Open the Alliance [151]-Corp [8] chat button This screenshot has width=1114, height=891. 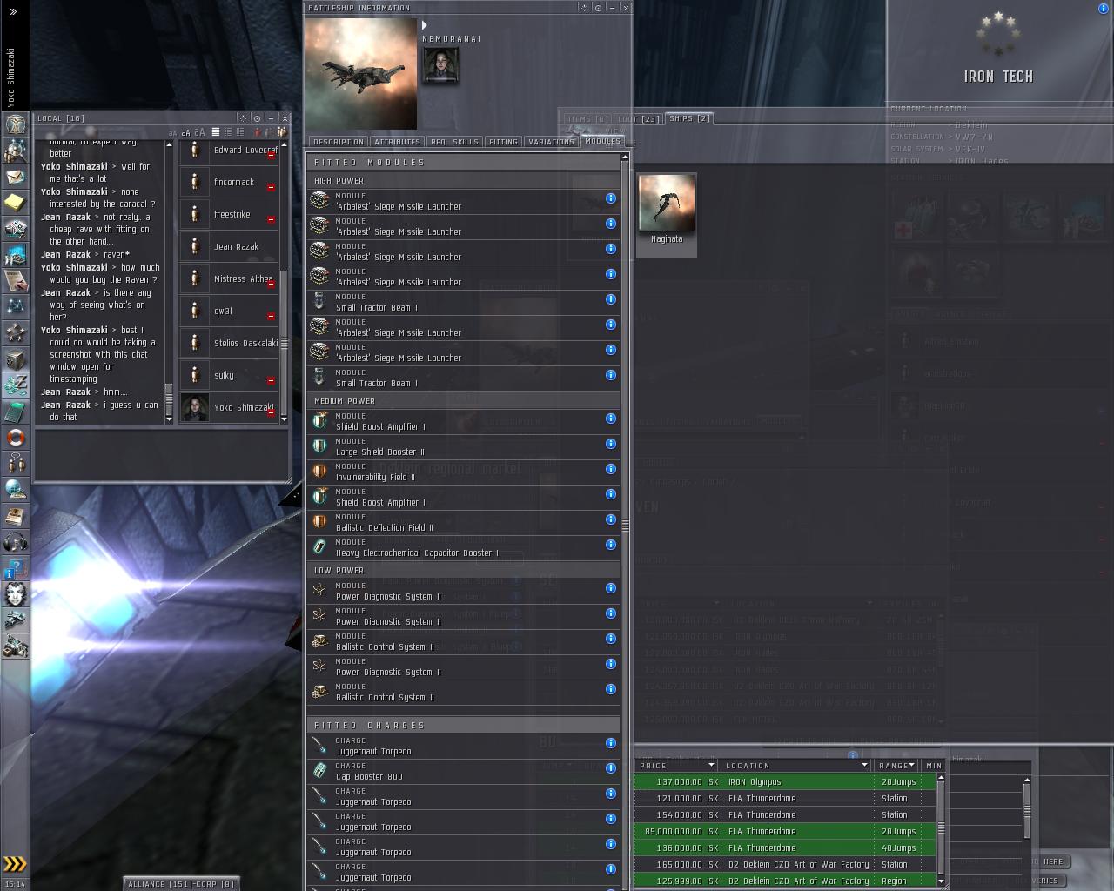(x=181, y=884)
